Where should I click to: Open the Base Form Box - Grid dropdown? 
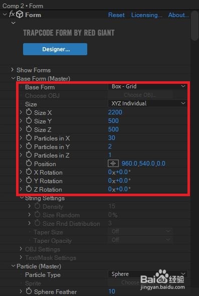click(147, 87)
